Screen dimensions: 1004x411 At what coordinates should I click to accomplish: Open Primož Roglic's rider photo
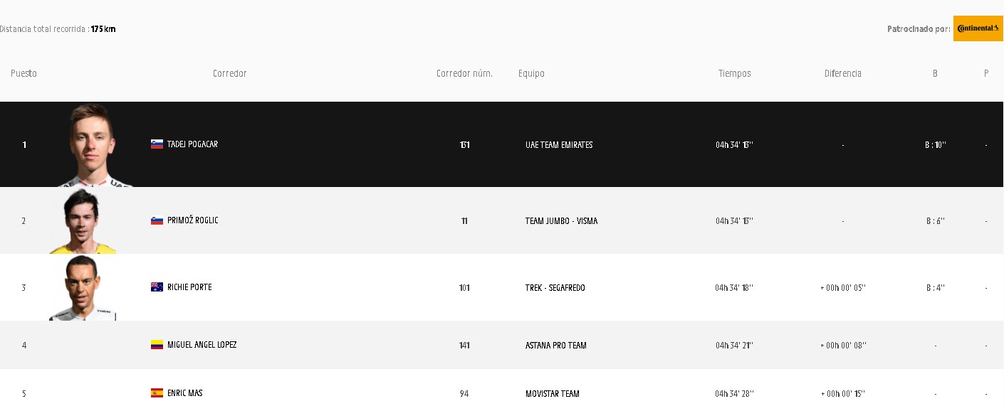pyautogui.click(x=84, y=221)
